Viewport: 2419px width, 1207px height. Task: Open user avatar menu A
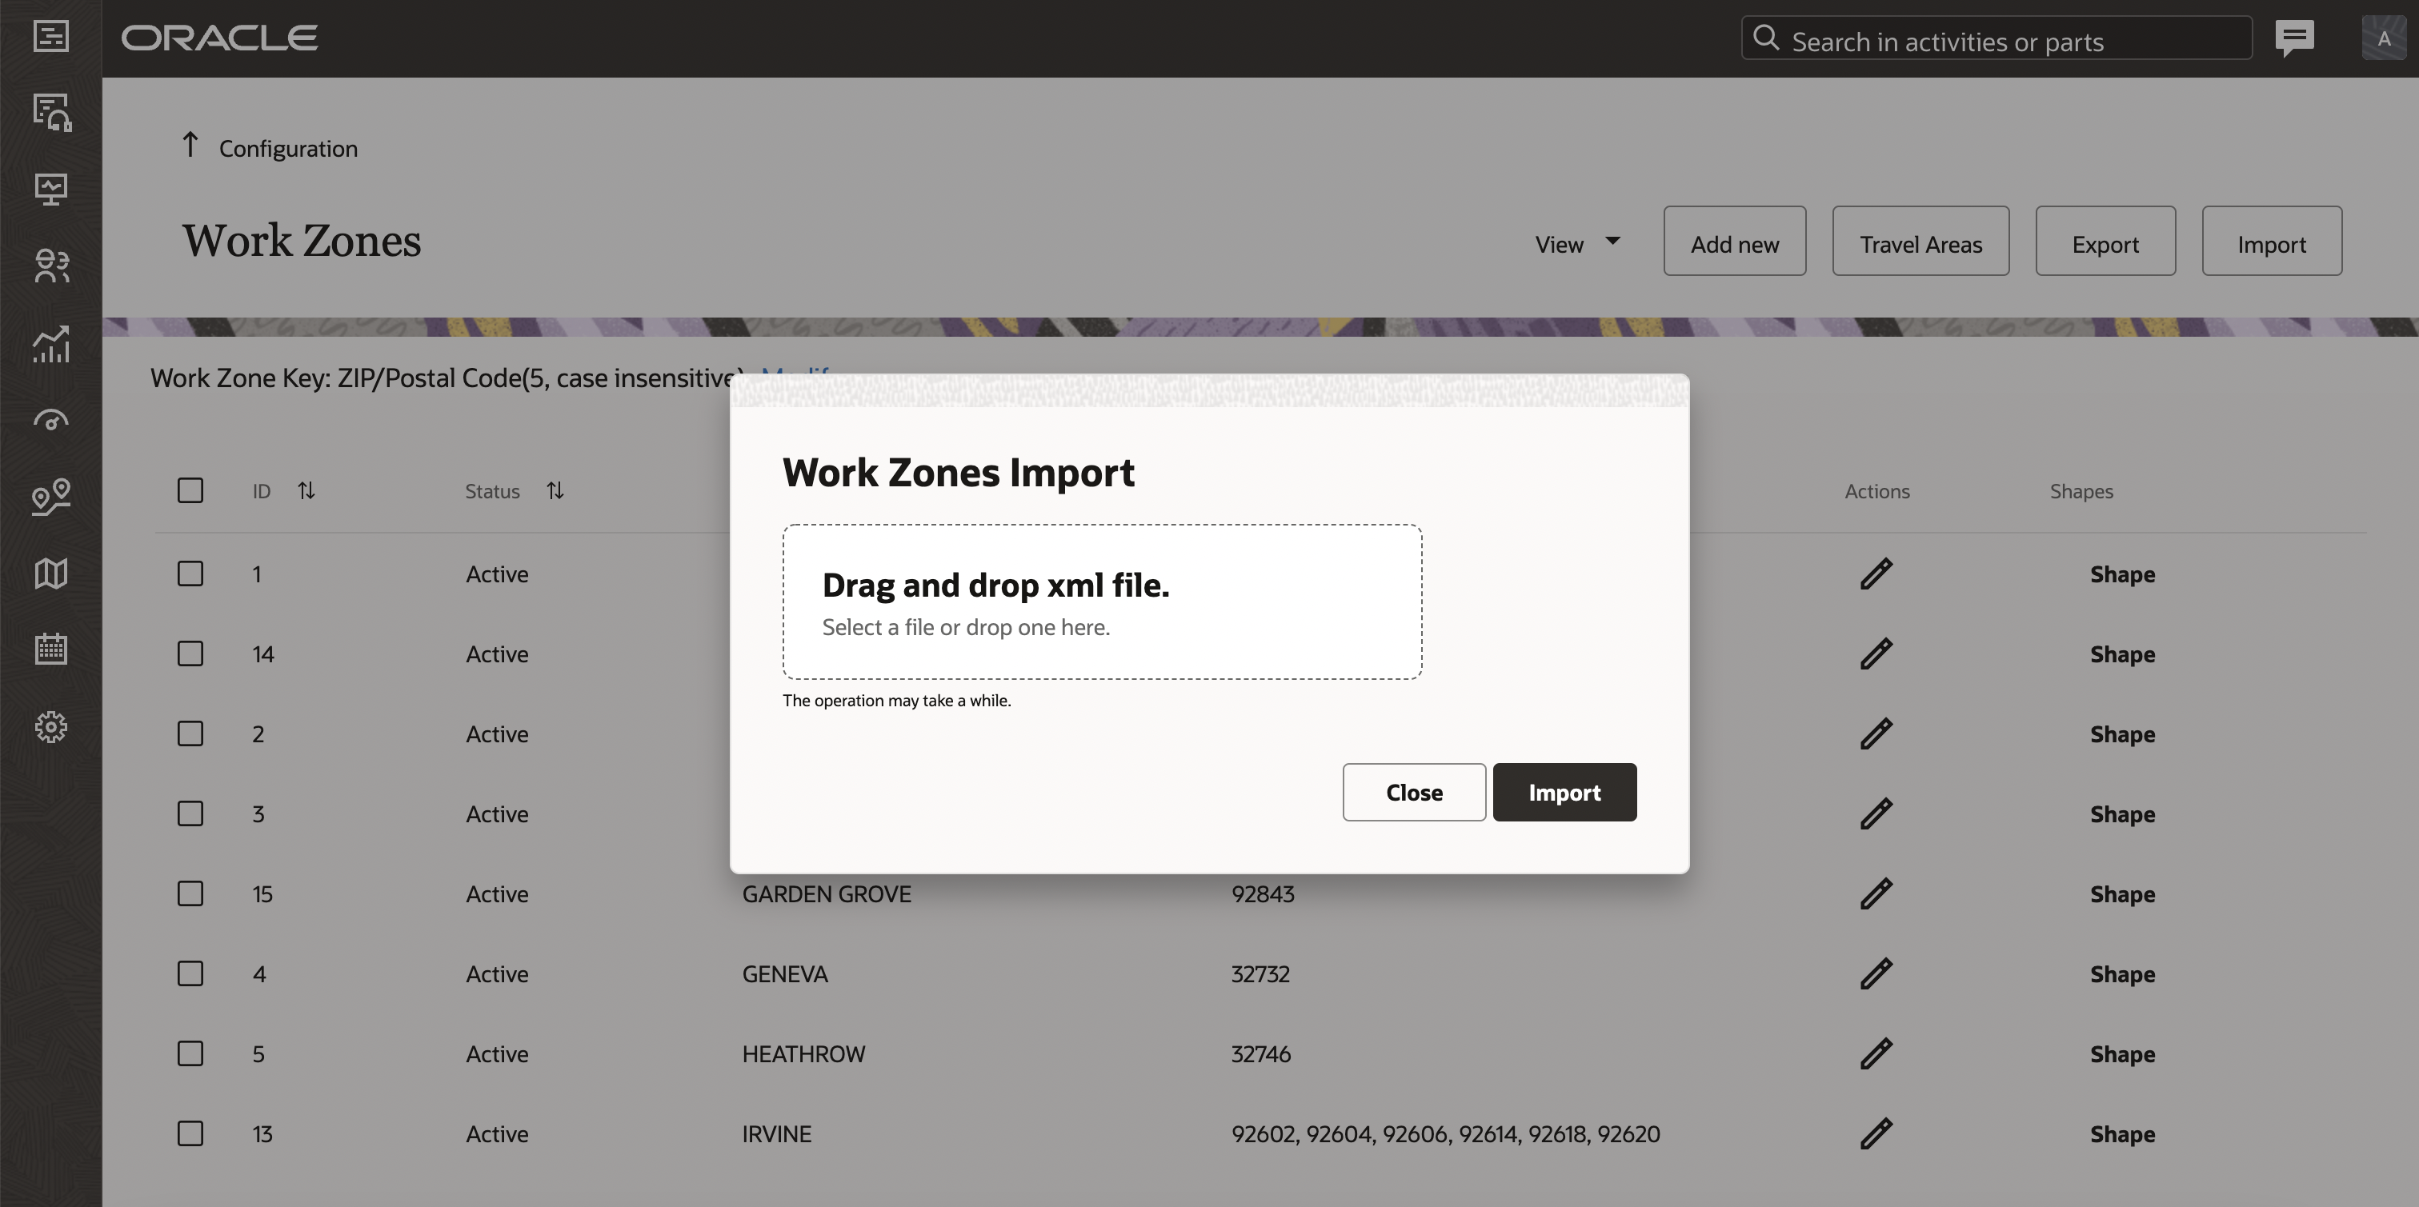(2383, 38)
